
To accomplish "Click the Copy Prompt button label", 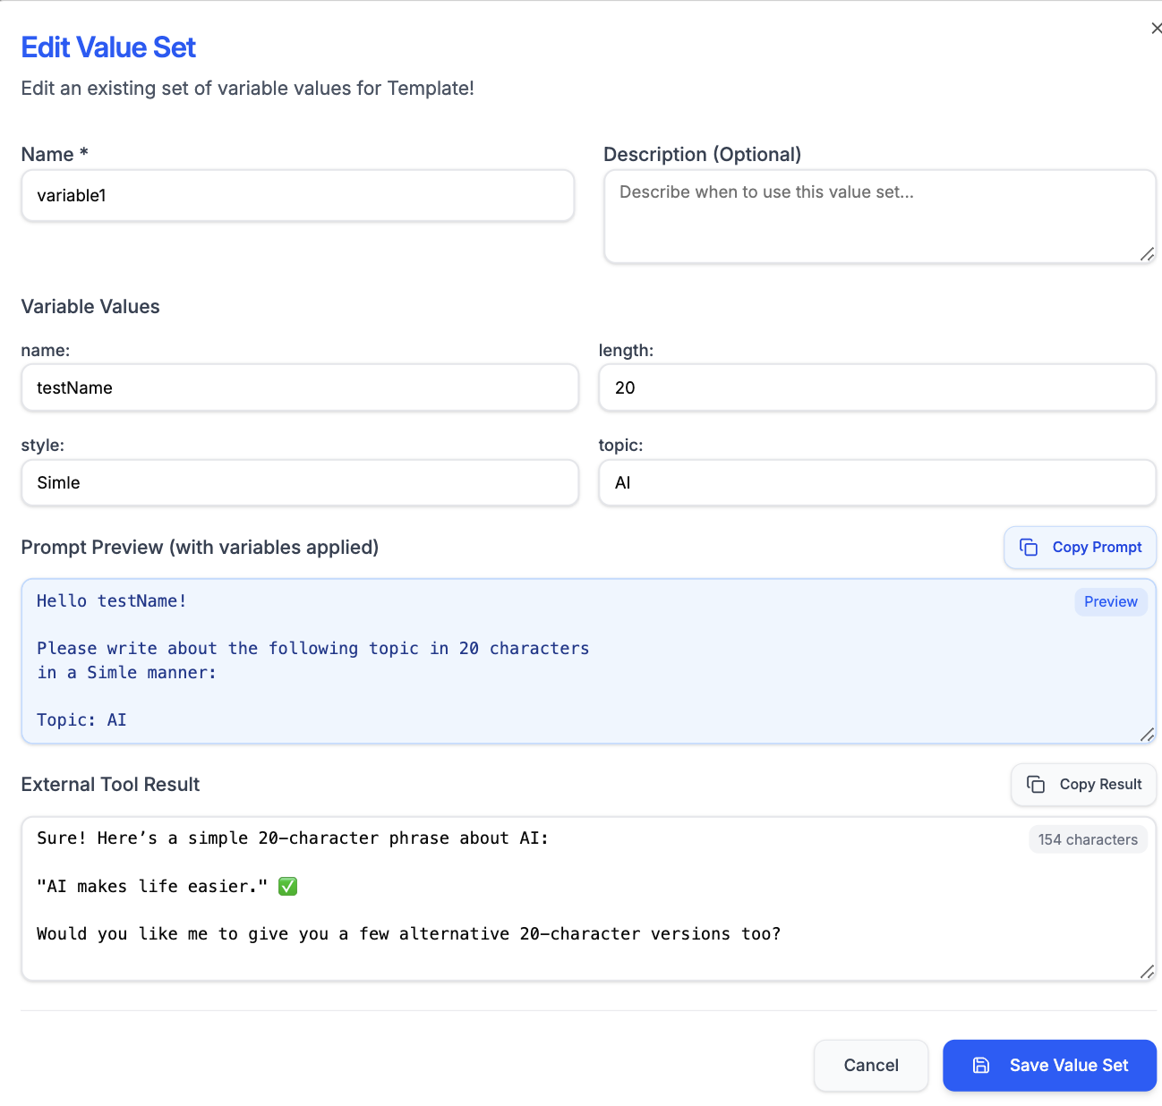I will [x=1097, y=548].
